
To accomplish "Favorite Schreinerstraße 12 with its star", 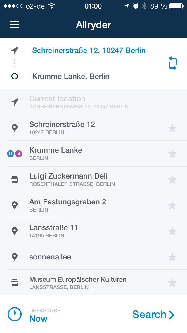I will tap(172, 128).
